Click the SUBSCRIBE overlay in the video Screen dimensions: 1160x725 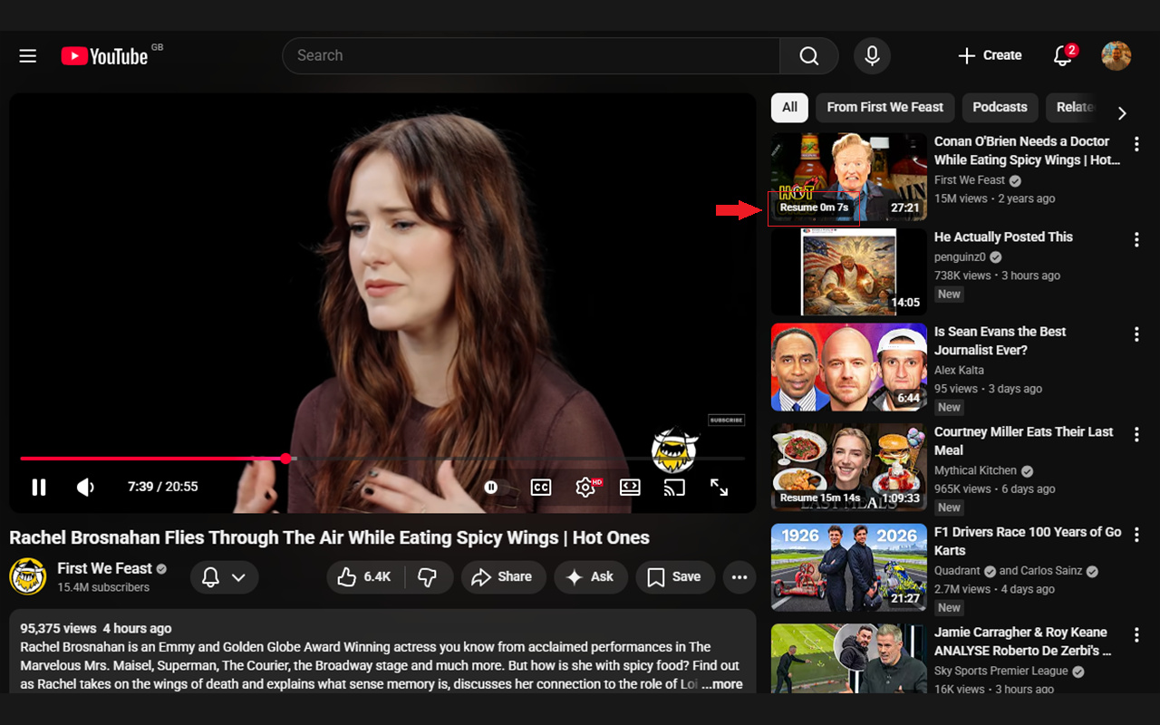(x=726, y=420)
